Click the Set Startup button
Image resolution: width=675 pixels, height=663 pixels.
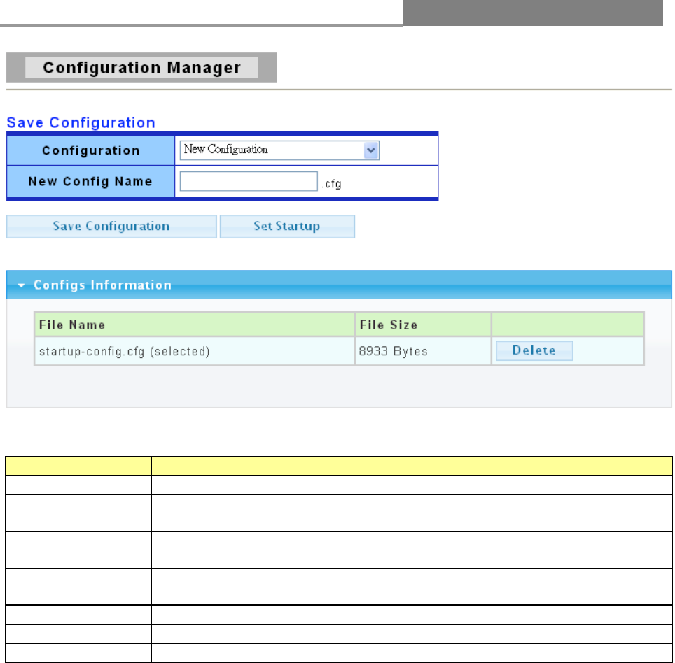pyautogui.click(x=287, y=226)
